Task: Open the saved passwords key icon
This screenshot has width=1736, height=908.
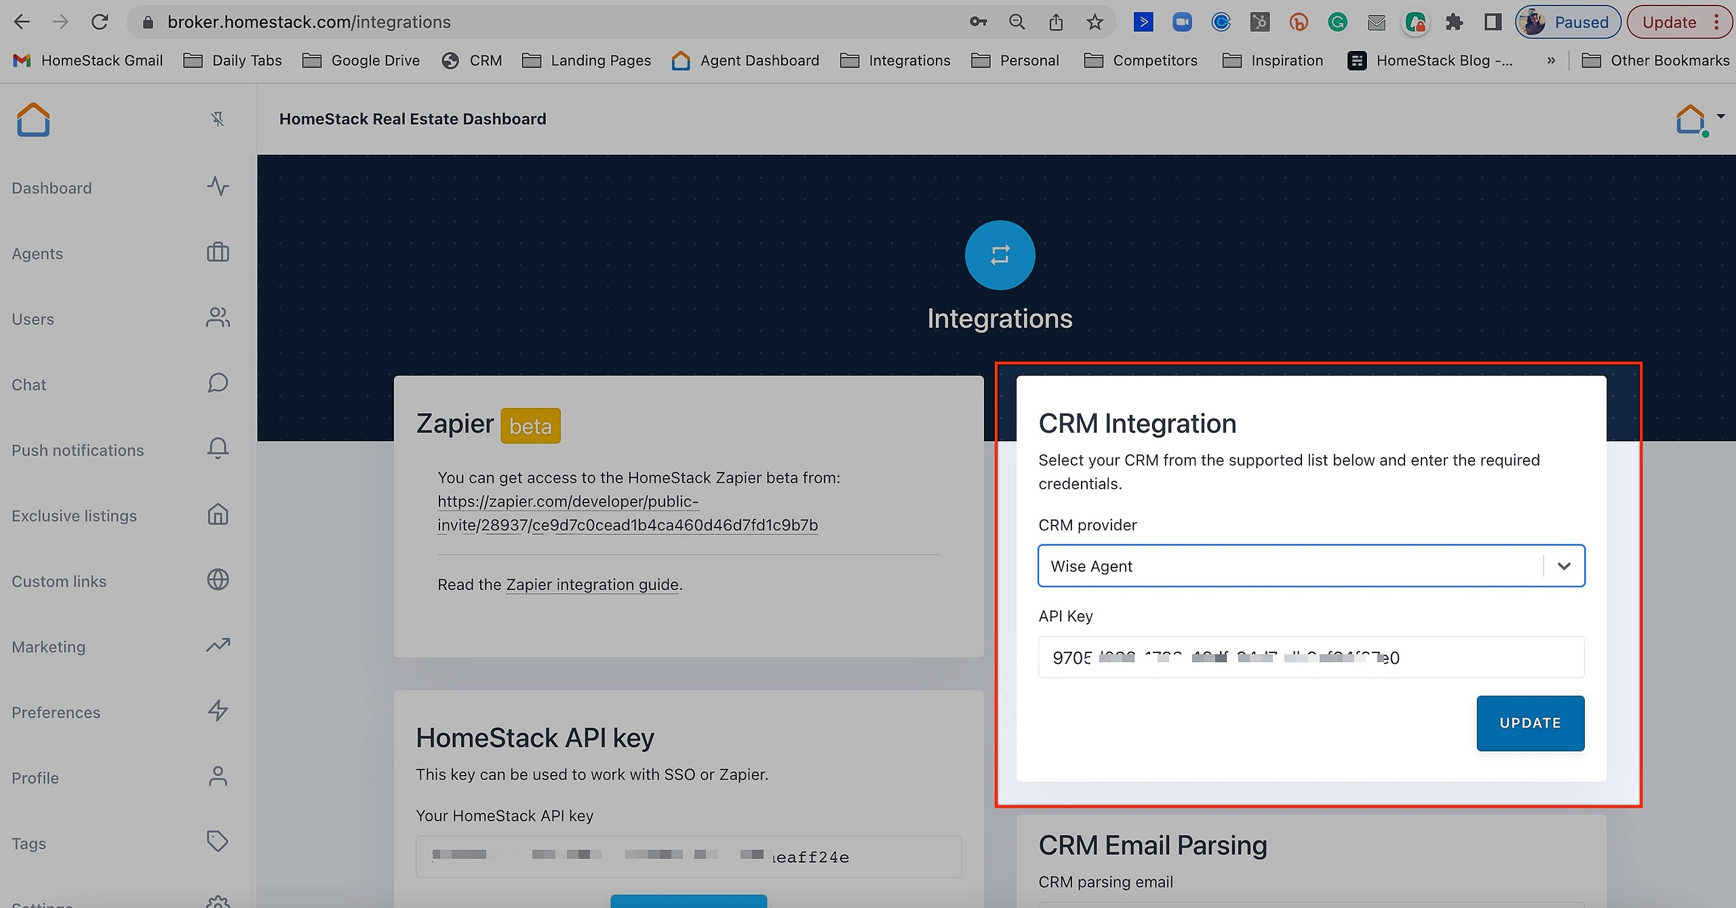Action: click(978, 22)
